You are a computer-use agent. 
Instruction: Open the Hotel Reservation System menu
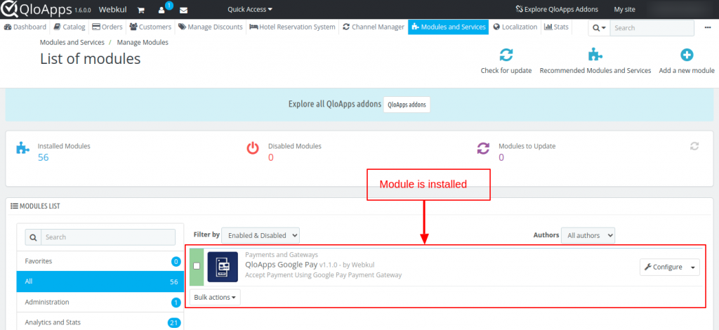[292, 27]
